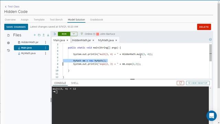Click the editor-console splitter handle
The height and width of the screenshot is (124, 220).
[132, 79]
